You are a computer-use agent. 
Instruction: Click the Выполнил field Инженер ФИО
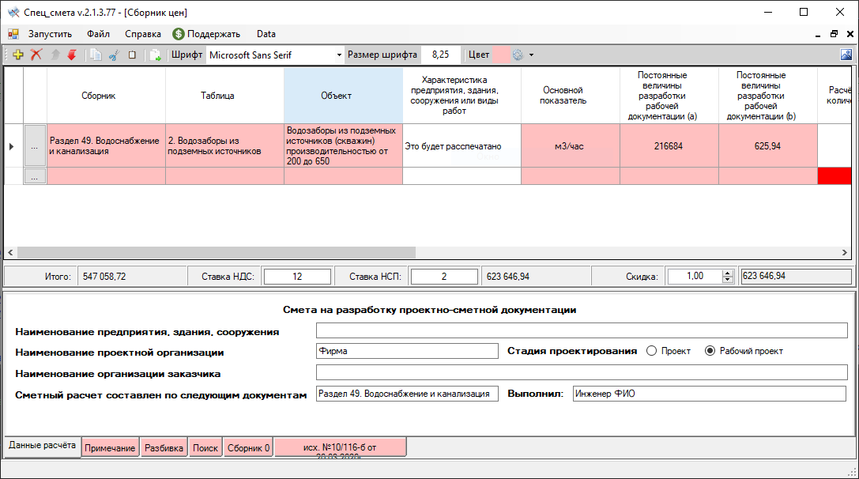[710, 394]
